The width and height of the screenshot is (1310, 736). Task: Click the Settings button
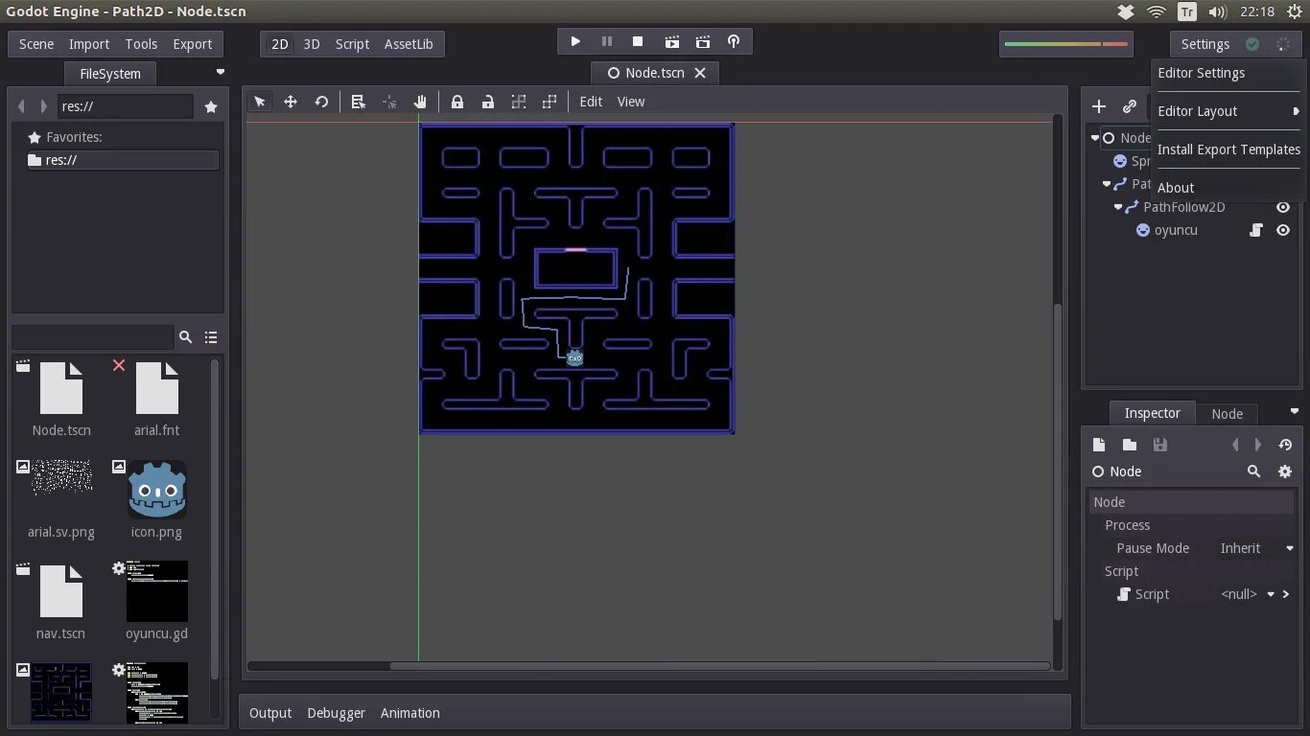(x=1205, y=44)
